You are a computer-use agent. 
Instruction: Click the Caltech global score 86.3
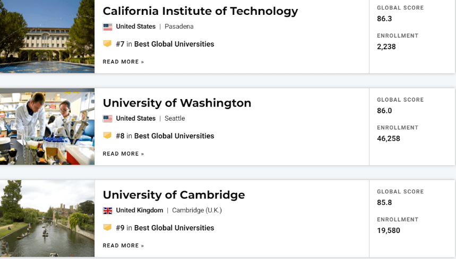pyautogui.click(x=384, y=19)
